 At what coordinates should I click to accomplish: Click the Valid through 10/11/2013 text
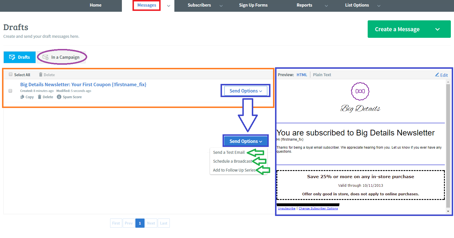(x=361, y=186)
